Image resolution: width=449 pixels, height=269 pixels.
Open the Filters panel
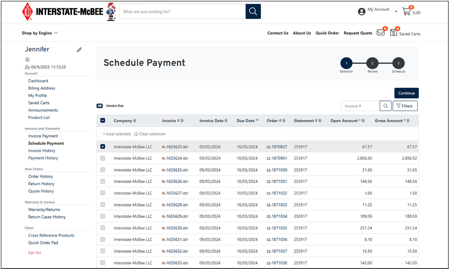405,106
